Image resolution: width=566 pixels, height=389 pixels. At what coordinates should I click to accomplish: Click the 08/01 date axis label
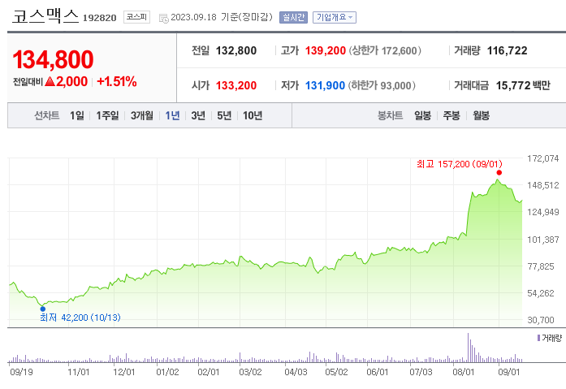[x=464, y=372]
